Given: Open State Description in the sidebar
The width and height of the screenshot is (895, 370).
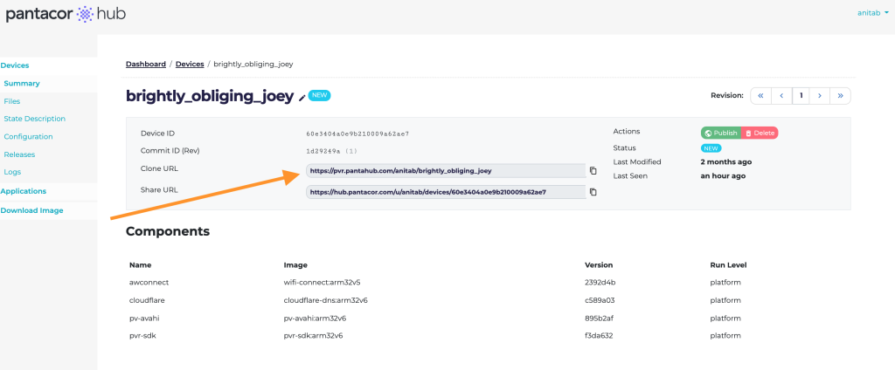Looking at the screenshot, I should coord(34,119).
